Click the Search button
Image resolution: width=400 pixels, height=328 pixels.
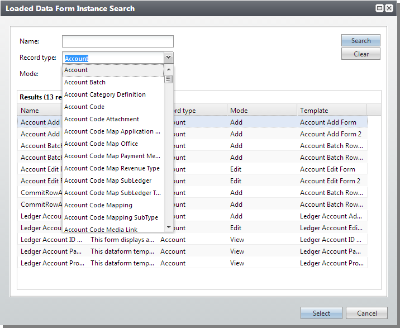tap(361, 40)
